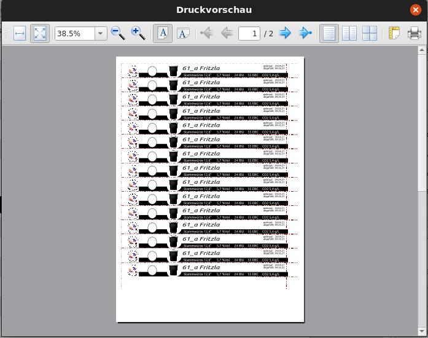This screenshot has width=428, height=338.
Task: Go to the previous page
Action: click(x=227, y=33)
